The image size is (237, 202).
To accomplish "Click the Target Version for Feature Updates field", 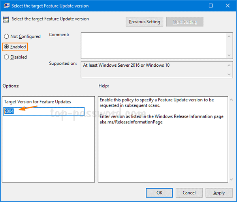I will [44, 112].
